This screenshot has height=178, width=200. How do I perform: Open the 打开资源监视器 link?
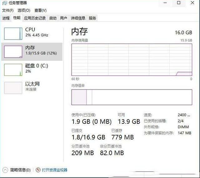click(55, 170)
